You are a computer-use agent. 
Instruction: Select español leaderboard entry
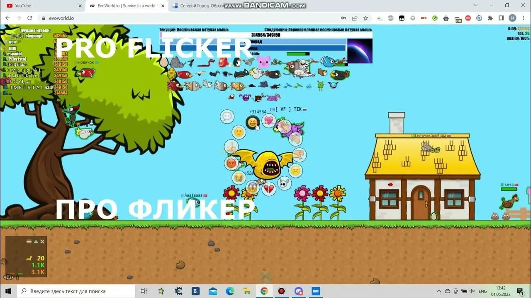pyautogui.click(x=14, y=54)
